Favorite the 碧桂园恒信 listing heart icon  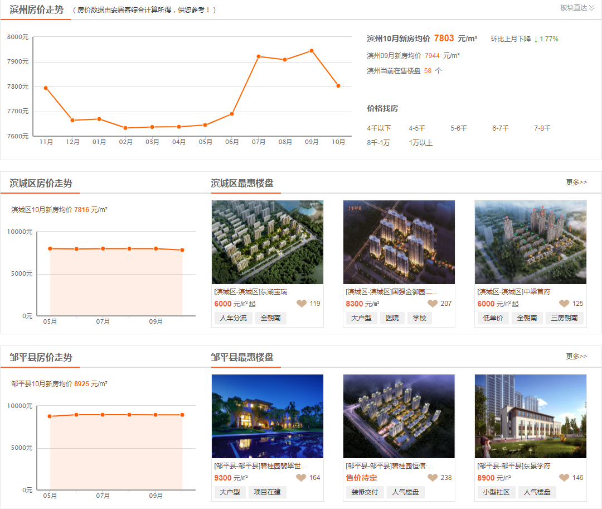433,478
